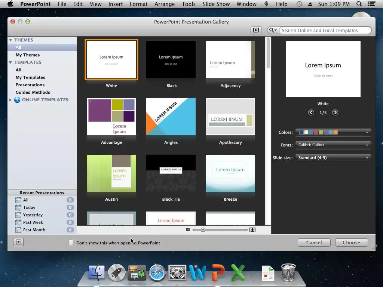
Task: Click the Time Machine menu bar icon
Action: click(299, 4)
